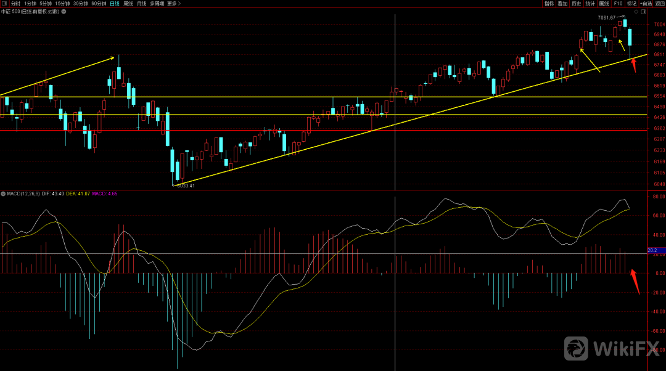Viewport: 666px width, 371px height.
Task: Click the 叠加 overlay button
Action: point(562,4)
